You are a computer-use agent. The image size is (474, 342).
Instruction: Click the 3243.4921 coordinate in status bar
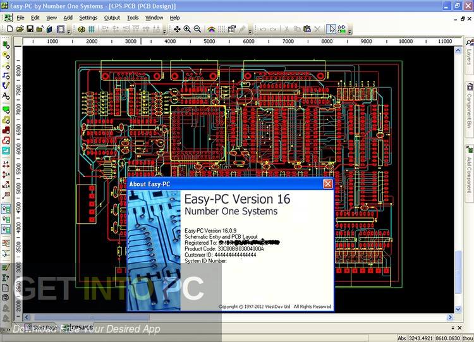(421, 338)
